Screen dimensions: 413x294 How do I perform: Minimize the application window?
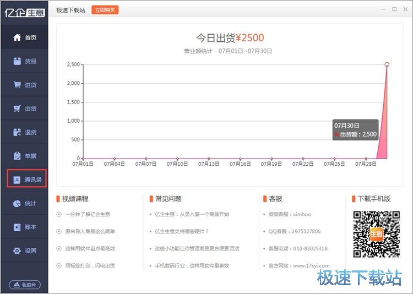pyautogui.click(x=383, y=9)
